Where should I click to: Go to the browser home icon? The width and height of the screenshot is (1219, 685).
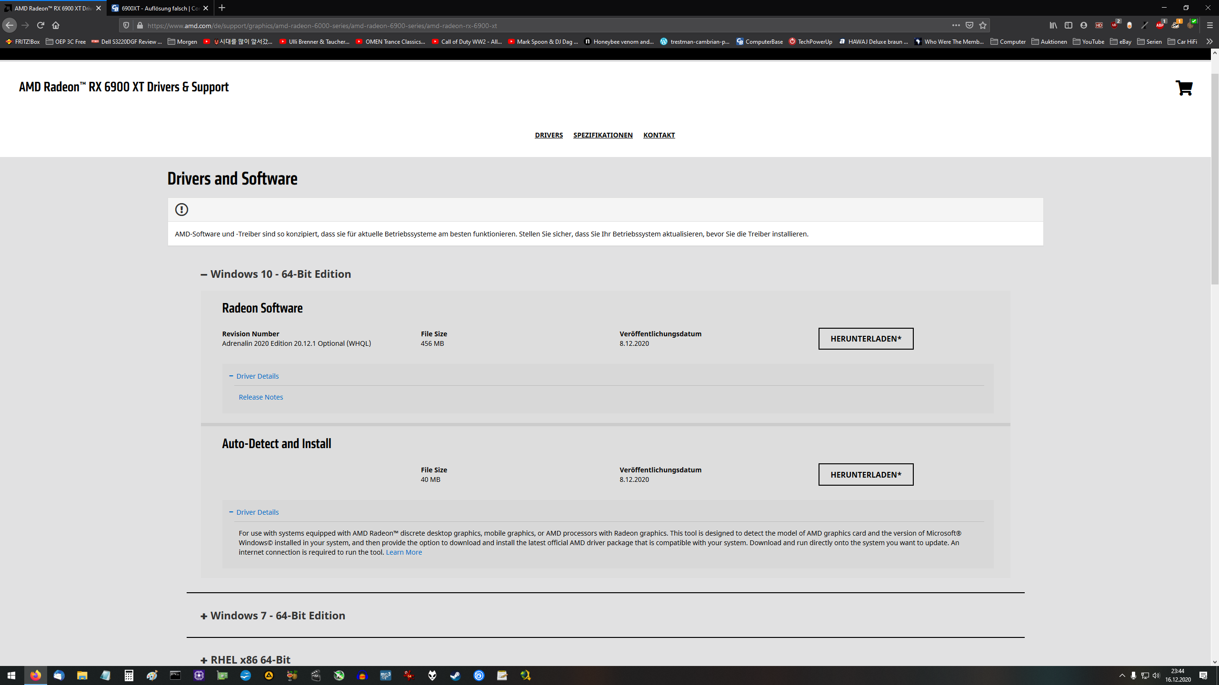click(x=56, y=25)
